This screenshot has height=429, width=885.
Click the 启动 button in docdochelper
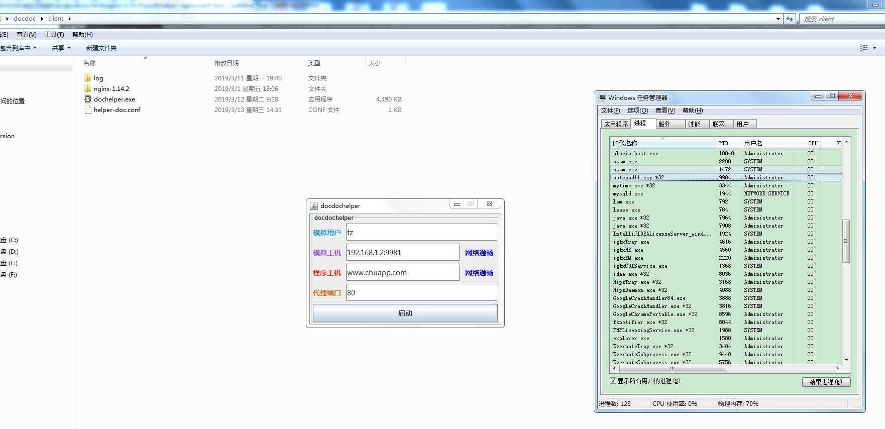[x=405, y=313]
